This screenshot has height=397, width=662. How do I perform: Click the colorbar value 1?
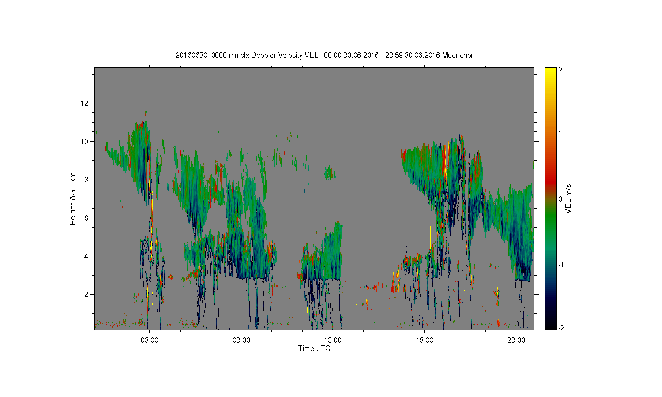(560, 134)
